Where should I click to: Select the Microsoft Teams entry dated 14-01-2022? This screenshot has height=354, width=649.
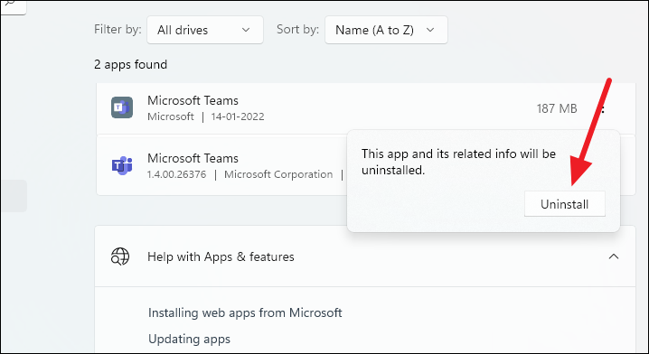coord(365,108)
